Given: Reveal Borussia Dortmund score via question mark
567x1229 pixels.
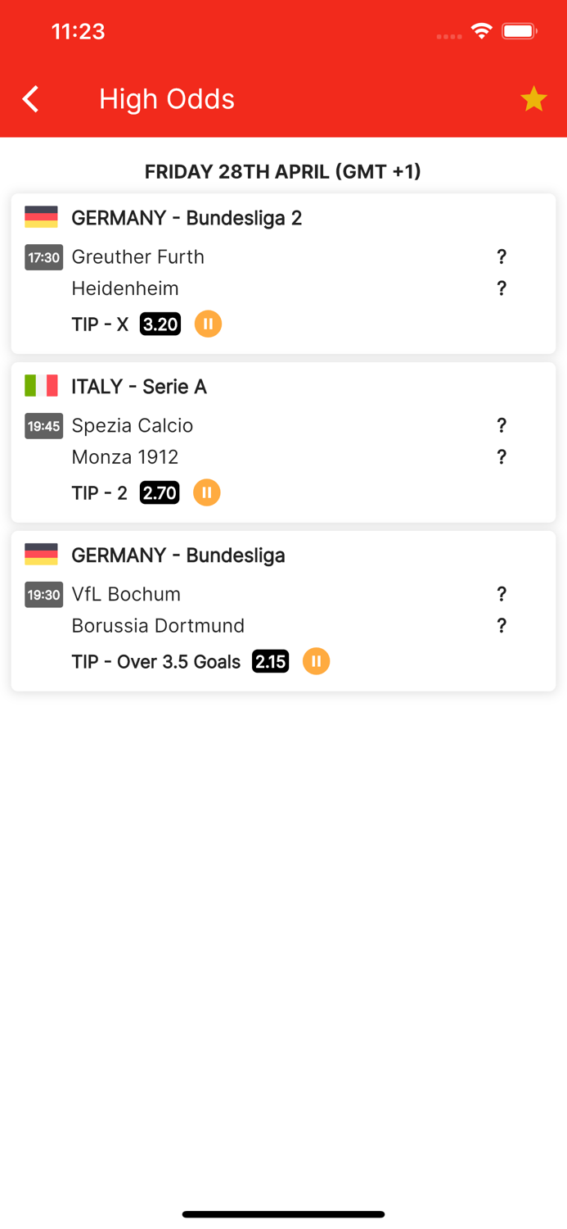Looking at the screenshot, I should pyautogui.click(x=502, y=625).
